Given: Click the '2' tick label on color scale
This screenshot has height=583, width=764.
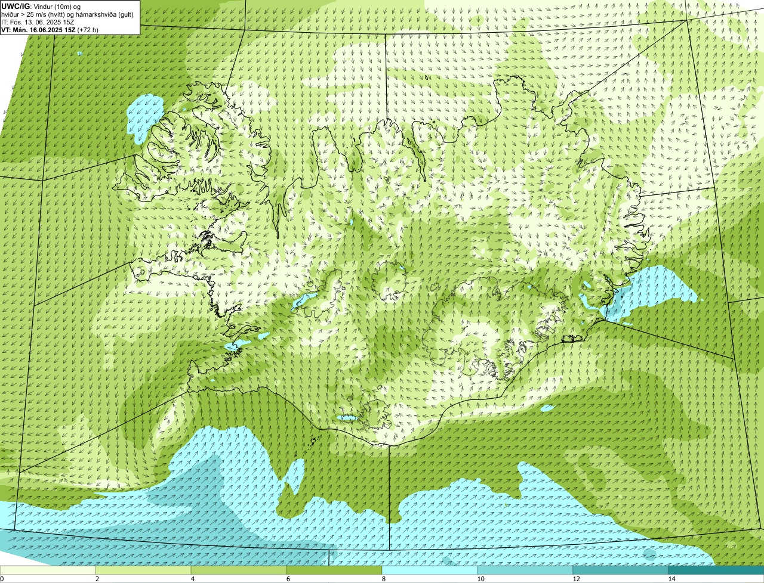Looking at the screenshot, I should pos(97,579).
